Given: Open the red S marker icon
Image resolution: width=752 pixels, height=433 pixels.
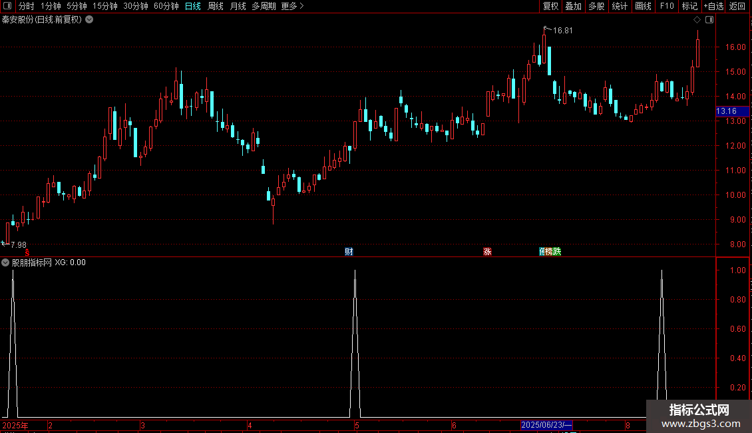Looking at the screenshot, I should click(x=27, y=252).
